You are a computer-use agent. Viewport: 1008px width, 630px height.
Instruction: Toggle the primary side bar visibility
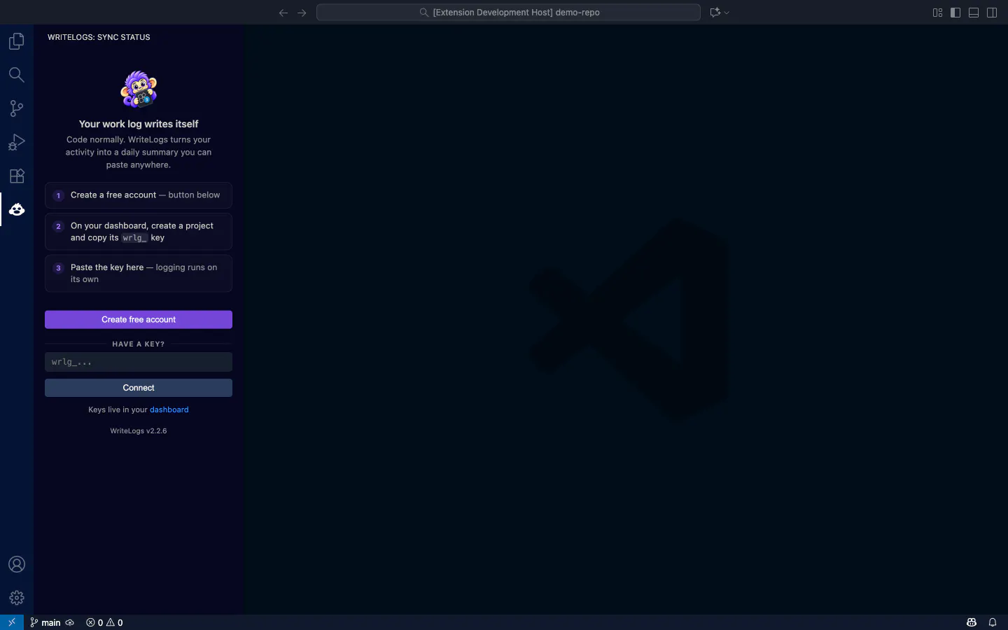click(x=955, y=13)
